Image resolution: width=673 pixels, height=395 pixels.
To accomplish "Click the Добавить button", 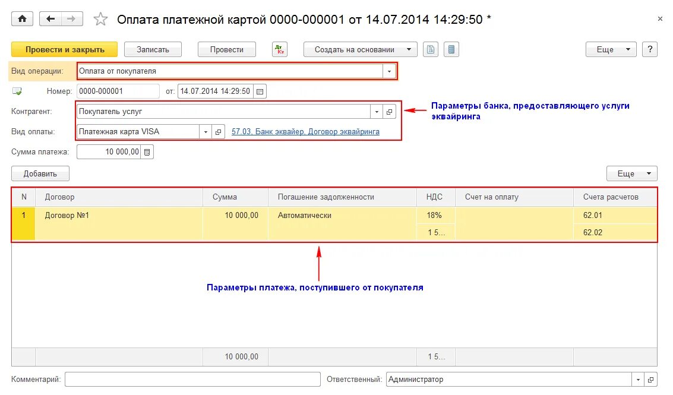I will (x=40, y=173).
